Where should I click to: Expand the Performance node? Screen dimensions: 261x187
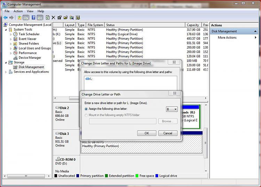click(x=11, y=53)
